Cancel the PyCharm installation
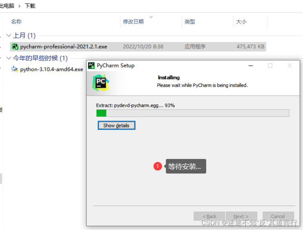The height and width of the screenshot is (230, 303). [x=278, y=216]
